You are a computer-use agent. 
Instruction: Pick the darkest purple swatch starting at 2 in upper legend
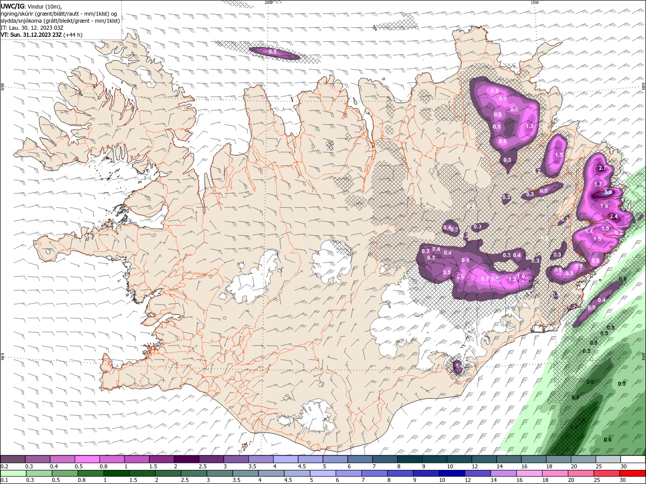click(187, 459)
